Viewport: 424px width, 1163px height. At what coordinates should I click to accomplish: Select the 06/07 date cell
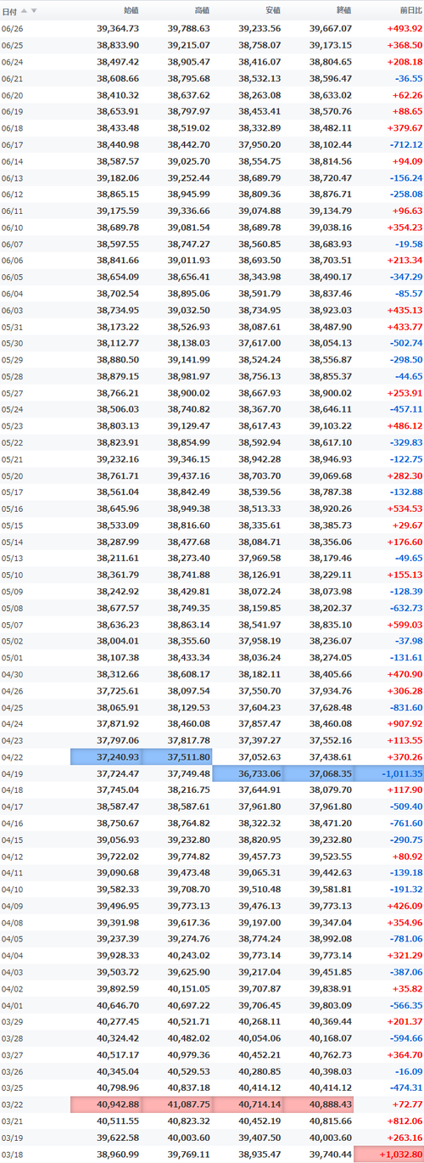click(x=13, y=244)
